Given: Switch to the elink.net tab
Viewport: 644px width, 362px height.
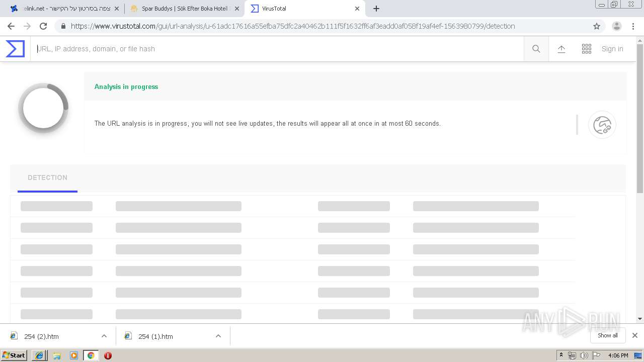Looking at the screenshot, I should pos(64,9).
